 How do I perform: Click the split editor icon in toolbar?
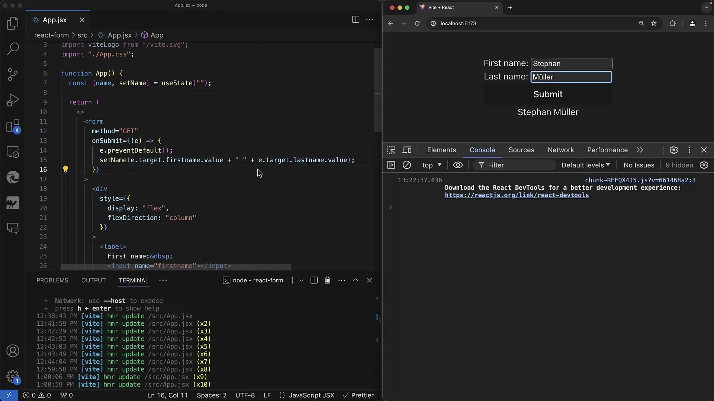tap(356, 20)
